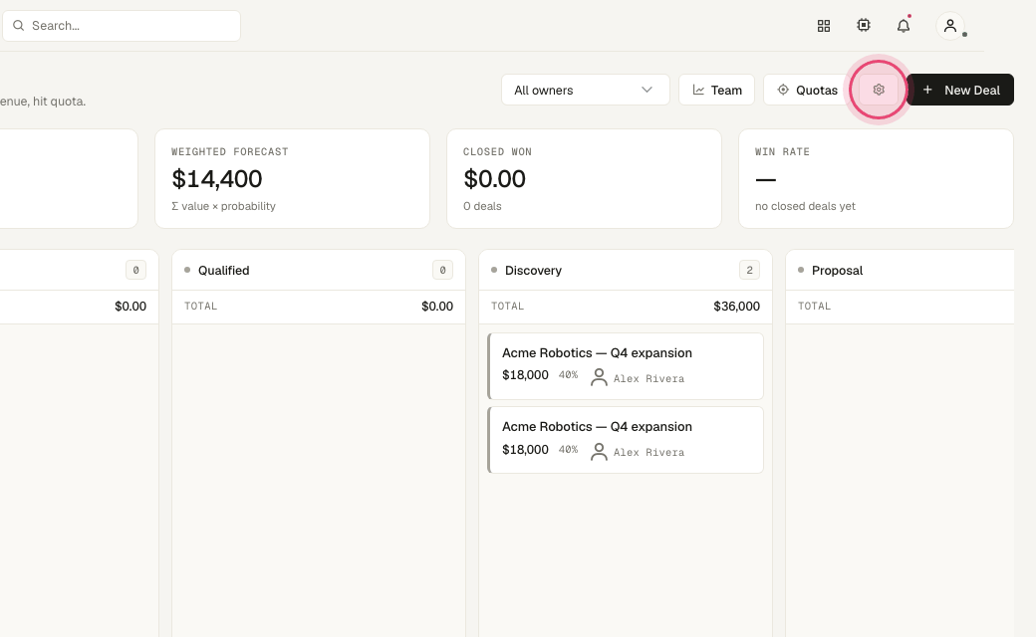
Task: Click the Discovery total $36,000
Action: click(x=737, y=307)
